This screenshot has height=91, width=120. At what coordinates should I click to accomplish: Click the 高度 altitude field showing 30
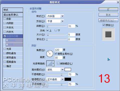tap(58, 57)
